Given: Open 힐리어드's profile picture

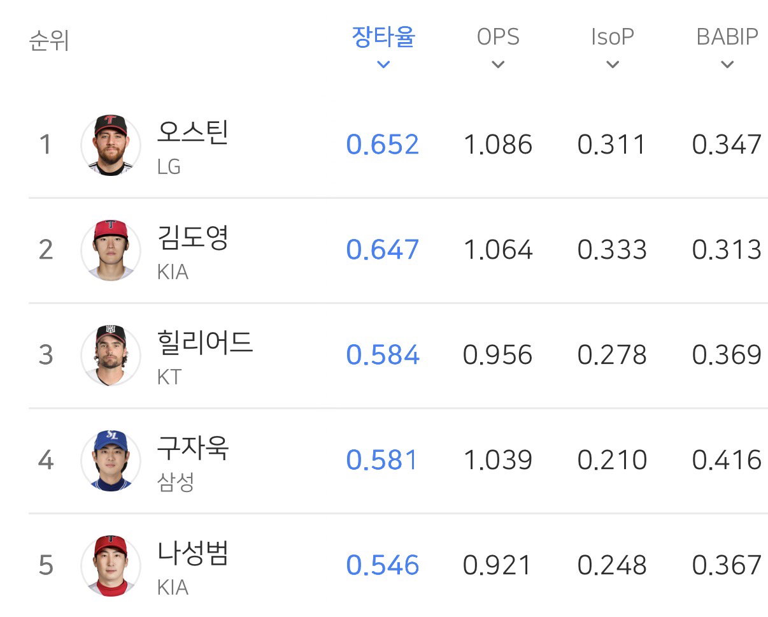Looking at the screenshot, I should tap(111, 356).
